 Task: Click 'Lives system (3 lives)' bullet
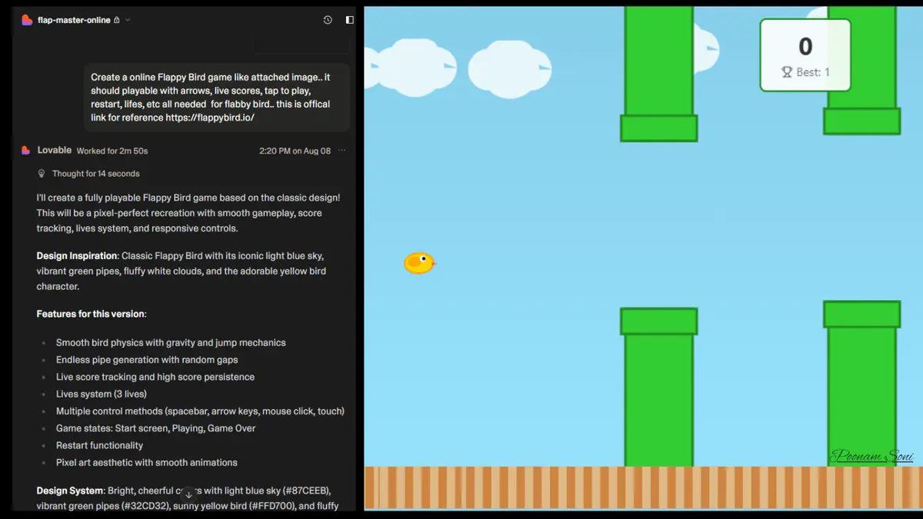point(101,394)
